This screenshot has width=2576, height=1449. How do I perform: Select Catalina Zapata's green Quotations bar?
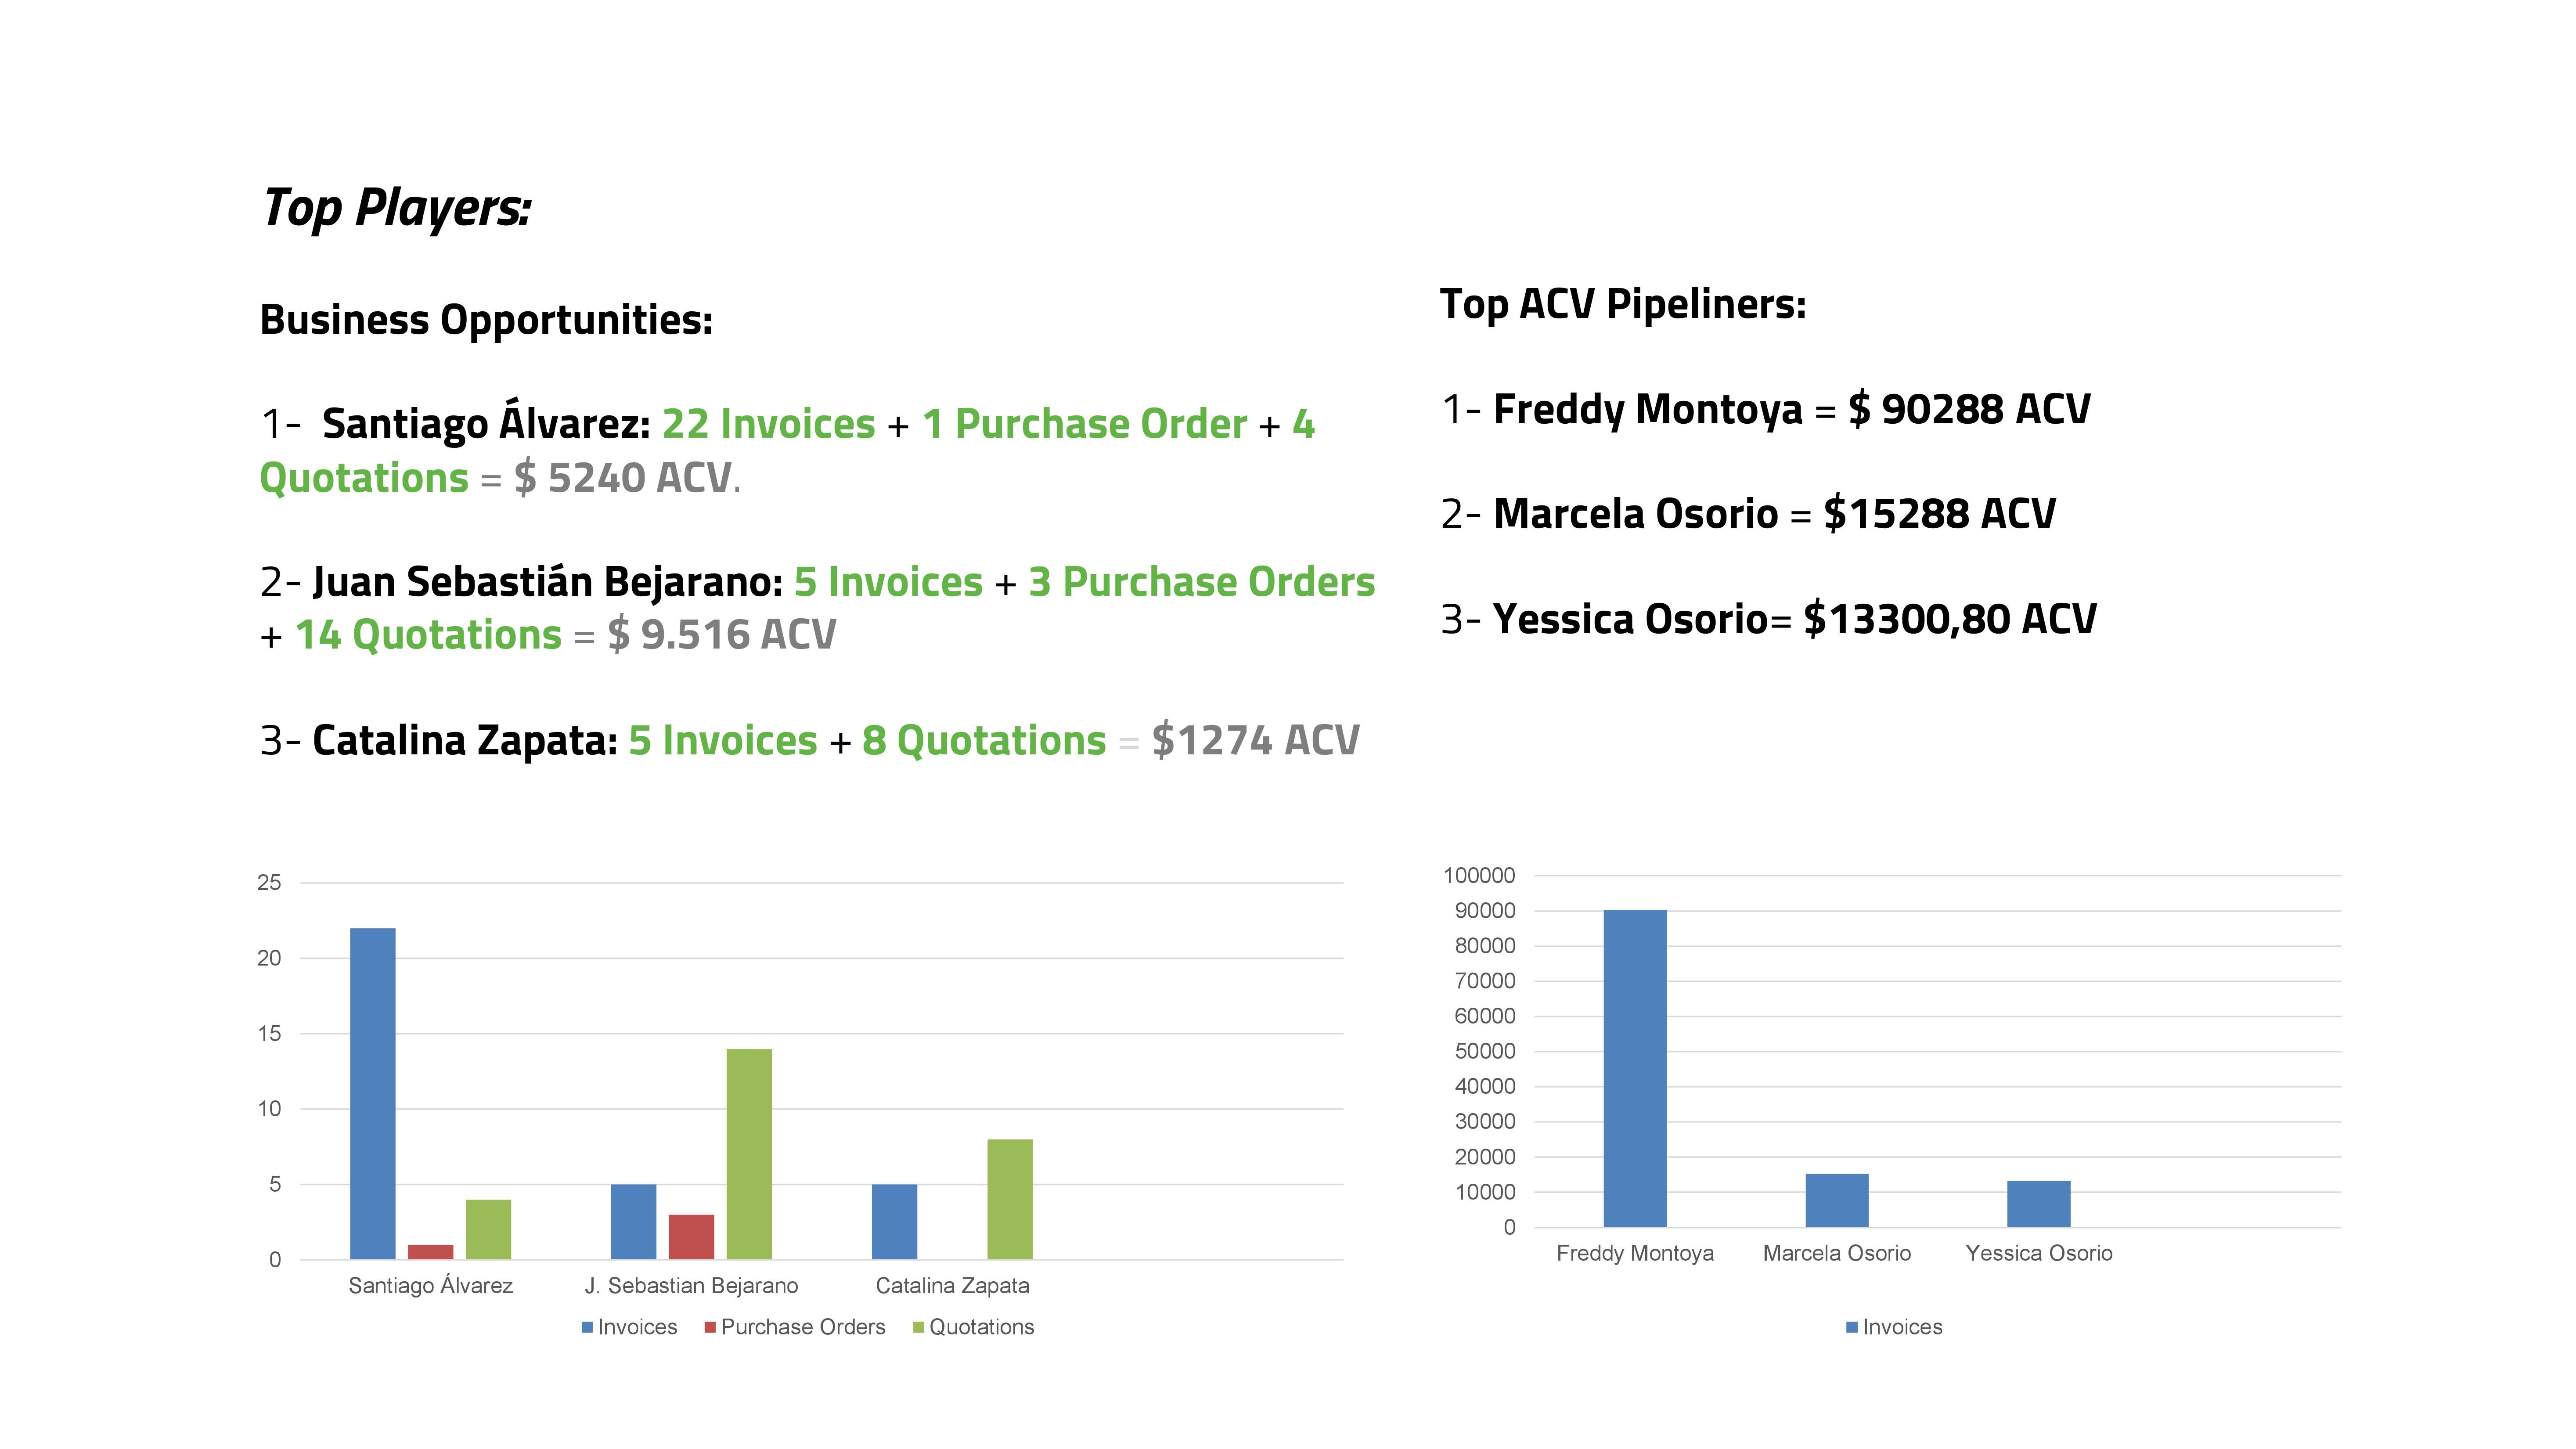point(1010,1199)
